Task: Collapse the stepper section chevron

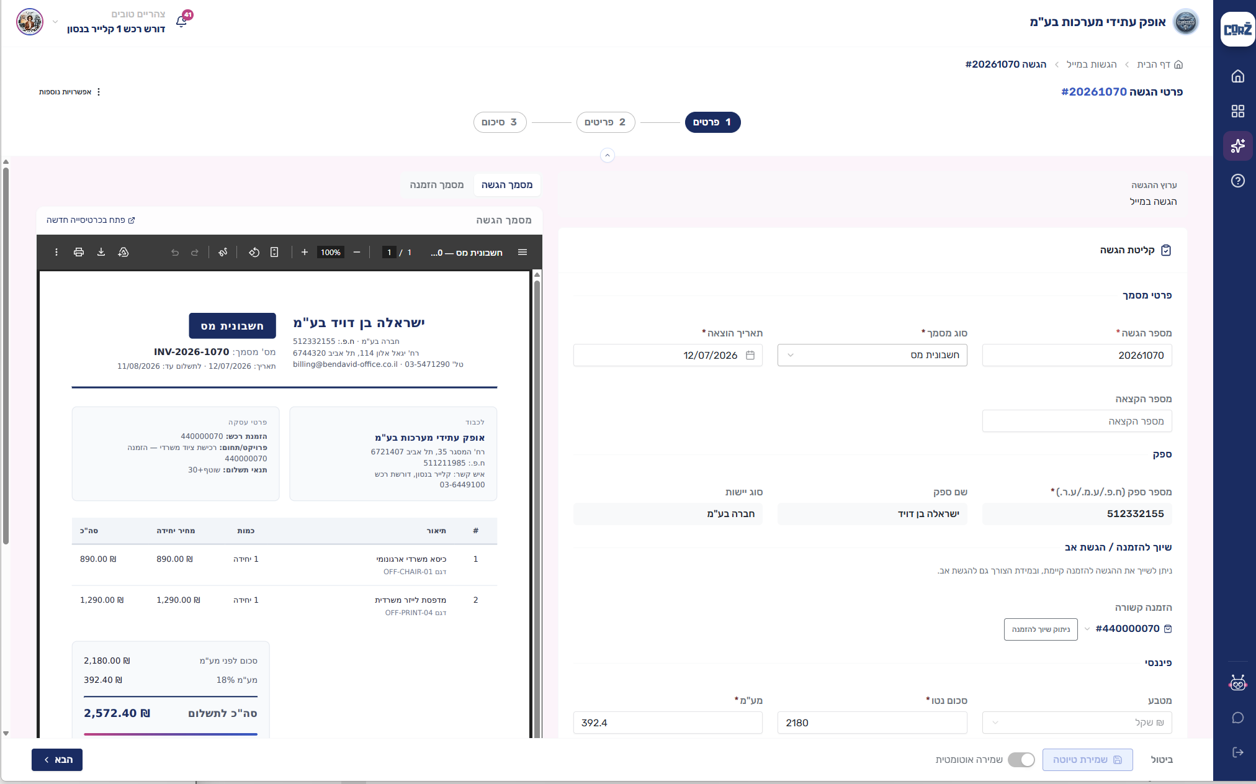Action: tap(608, 155)
